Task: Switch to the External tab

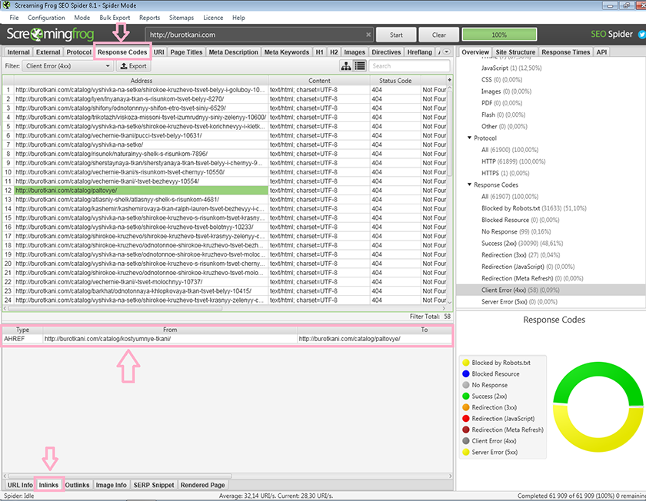Action: coord(48,52)
